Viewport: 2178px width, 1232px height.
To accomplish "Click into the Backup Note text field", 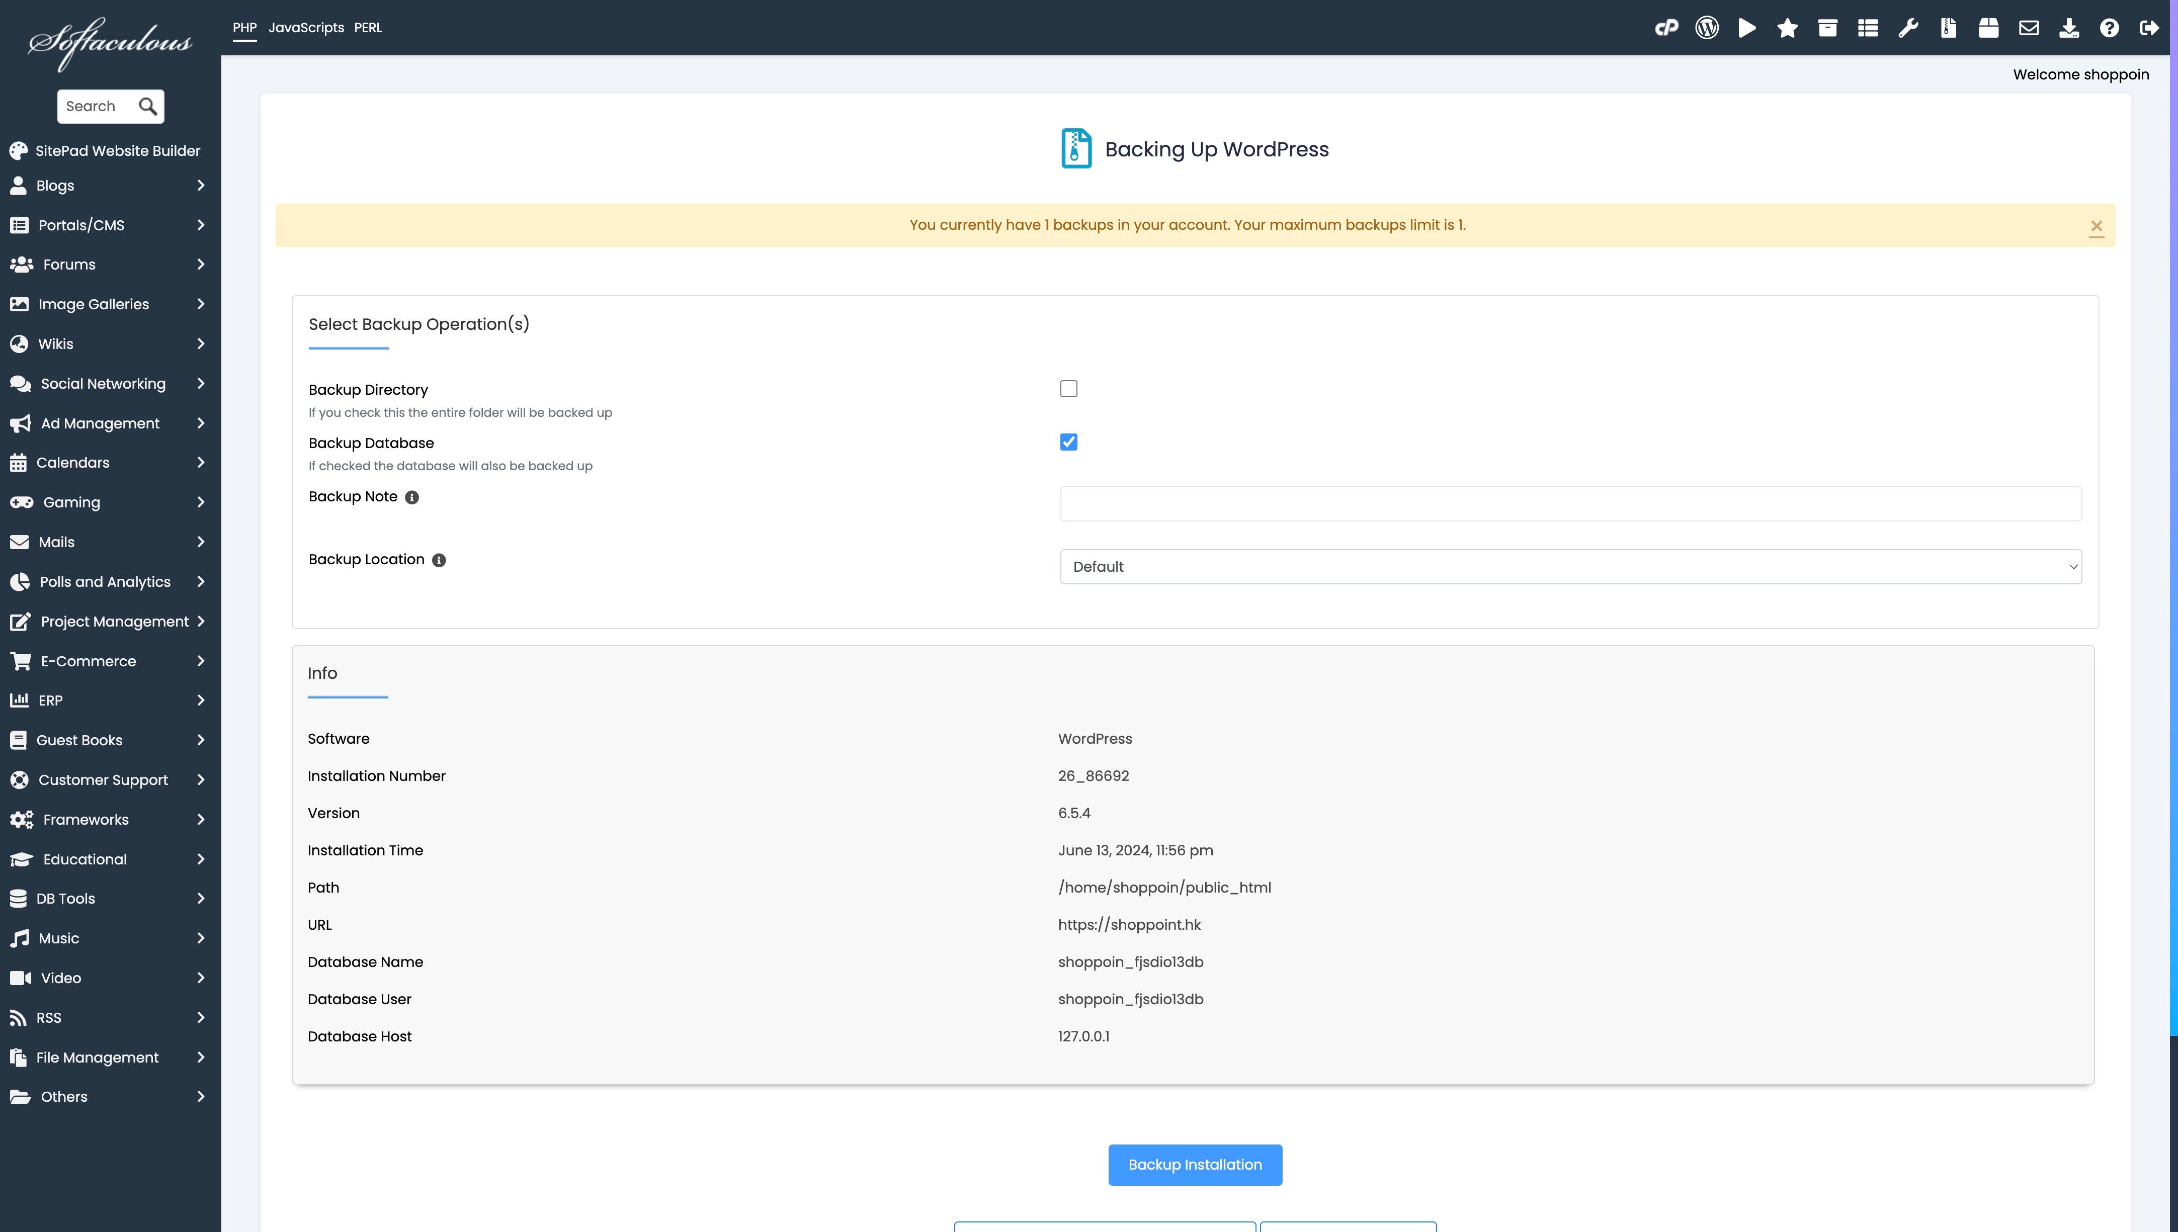I will pos(1570,503).
